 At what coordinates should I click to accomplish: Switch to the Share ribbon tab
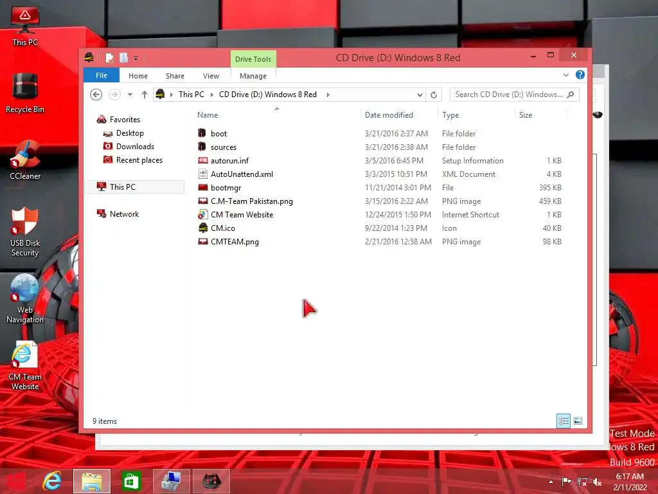[x=175, y=76]
